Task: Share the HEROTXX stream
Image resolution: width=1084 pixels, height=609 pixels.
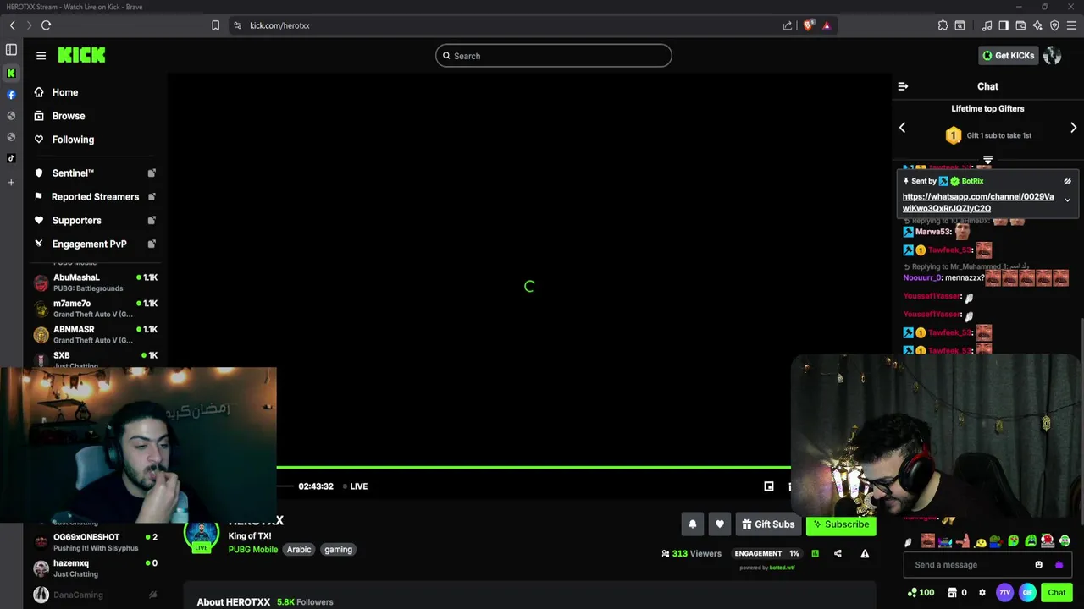Action: 838,554
